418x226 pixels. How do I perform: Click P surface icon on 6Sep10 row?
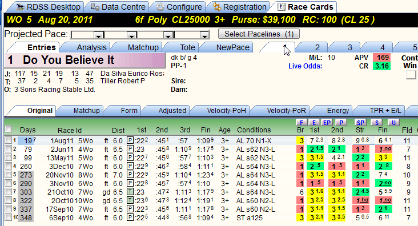coord(130,217)
